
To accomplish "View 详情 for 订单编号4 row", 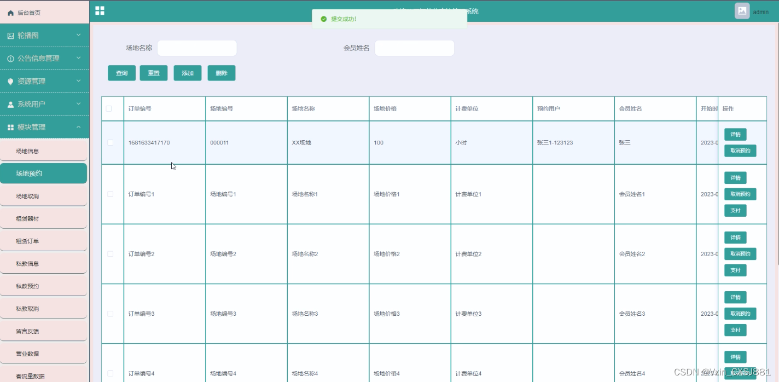I will (x=735, y=357).
